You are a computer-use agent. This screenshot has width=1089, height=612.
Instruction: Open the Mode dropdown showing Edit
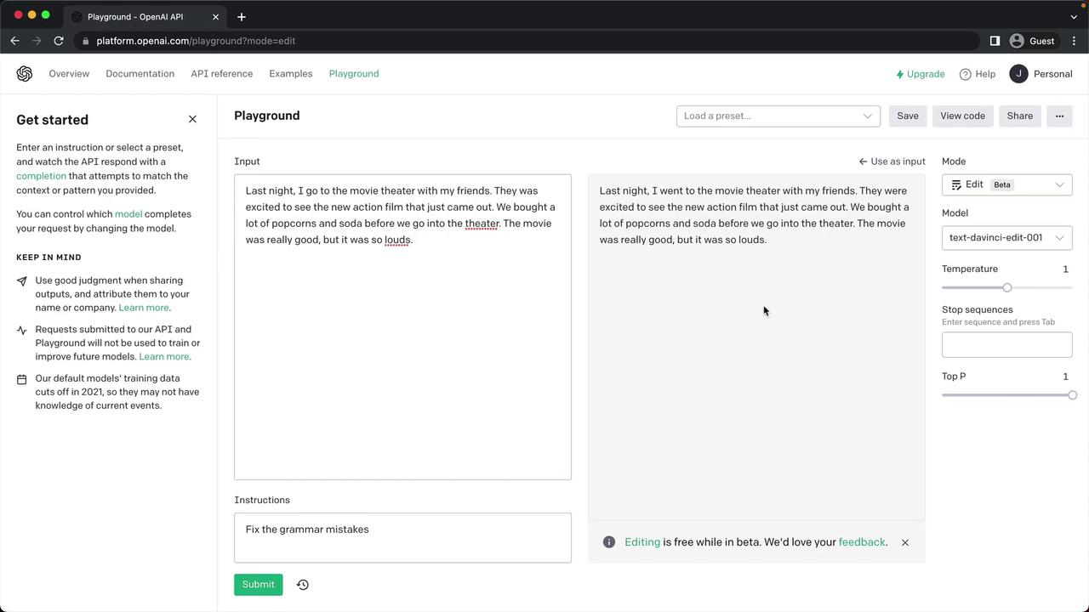tap(1006, 184)
